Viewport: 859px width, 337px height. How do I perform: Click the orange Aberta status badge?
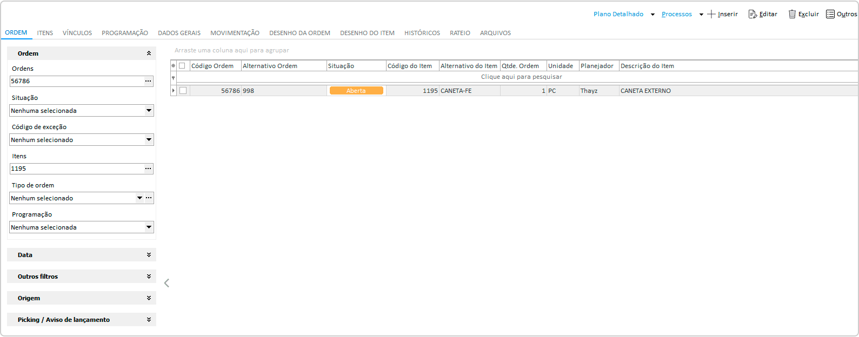point(356,91)
